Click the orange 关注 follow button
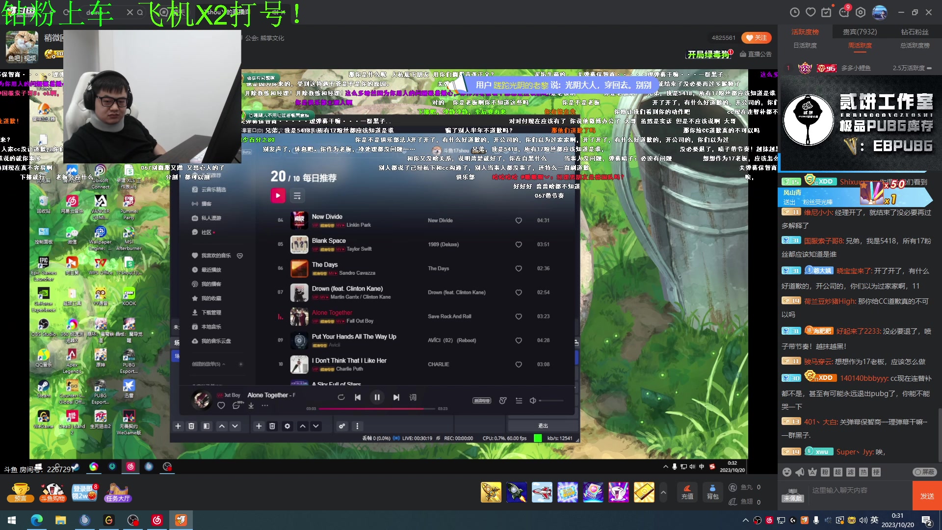The width and height of the screenshot is (942, 530). pos(756,38)
